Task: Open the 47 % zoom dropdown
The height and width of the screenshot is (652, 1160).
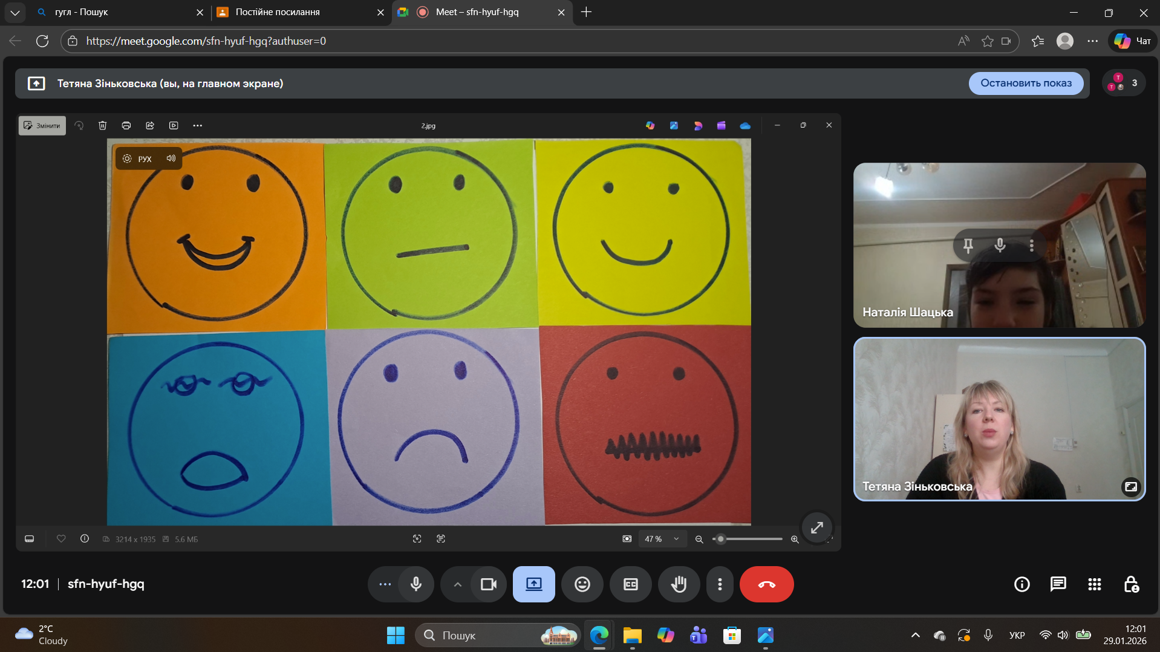Action: pos(662,539)
